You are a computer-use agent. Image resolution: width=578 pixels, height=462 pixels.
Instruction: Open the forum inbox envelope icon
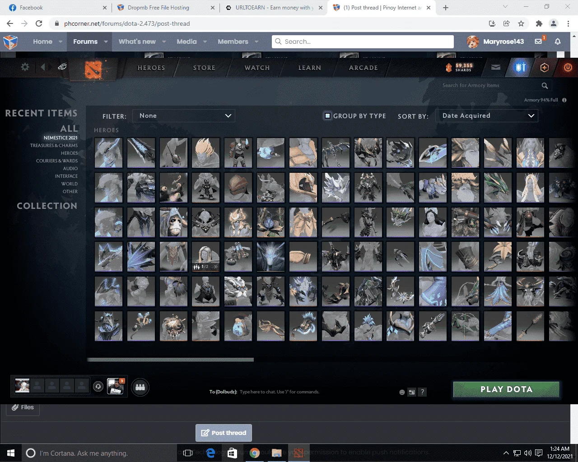coord(538,42)
